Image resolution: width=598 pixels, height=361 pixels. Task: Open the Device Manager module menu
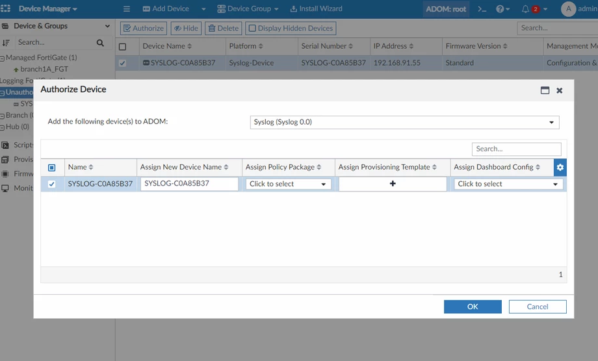[47, 8]
